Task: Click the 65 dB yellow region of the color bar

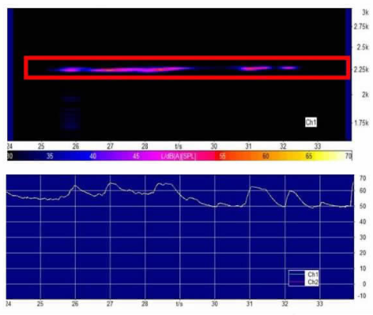Action: point(309,156)
